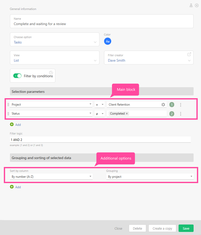Viewport: 201px width, 235px height.
Task: Remove the Completed status tag
Action: point(127,114)
